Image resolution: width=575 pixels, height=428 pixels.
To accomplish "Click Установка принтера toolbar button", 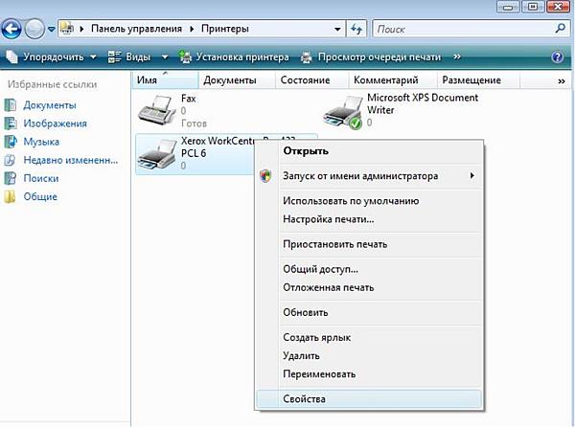I will click(x=234, y=56).
